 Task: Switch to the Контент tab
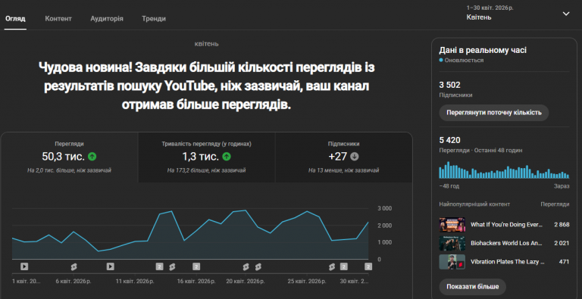(58, 19)
